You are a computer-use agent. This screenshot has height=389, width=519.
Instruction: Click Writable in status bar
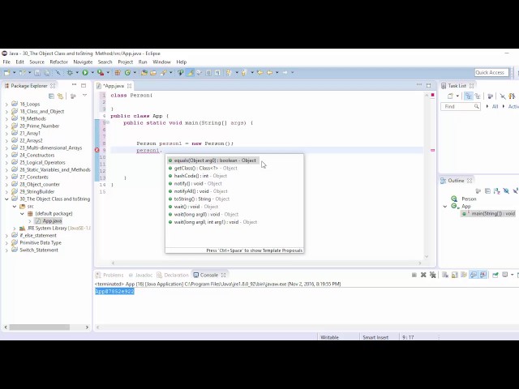pos(329,337)
